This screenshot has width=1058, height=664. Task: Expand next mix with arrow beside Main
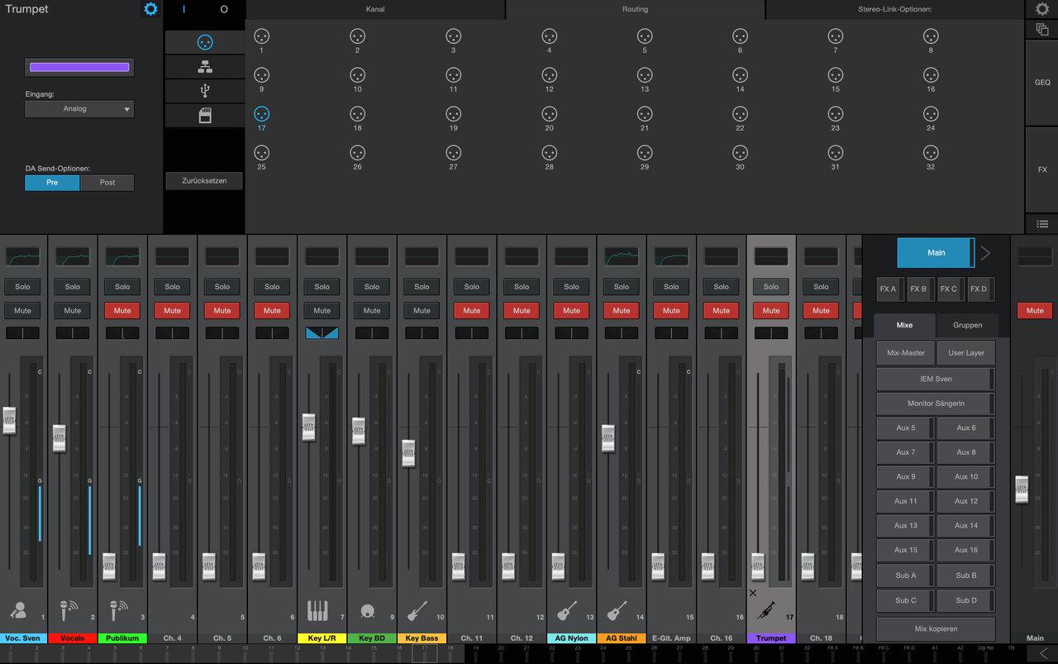tap(984, 252)
